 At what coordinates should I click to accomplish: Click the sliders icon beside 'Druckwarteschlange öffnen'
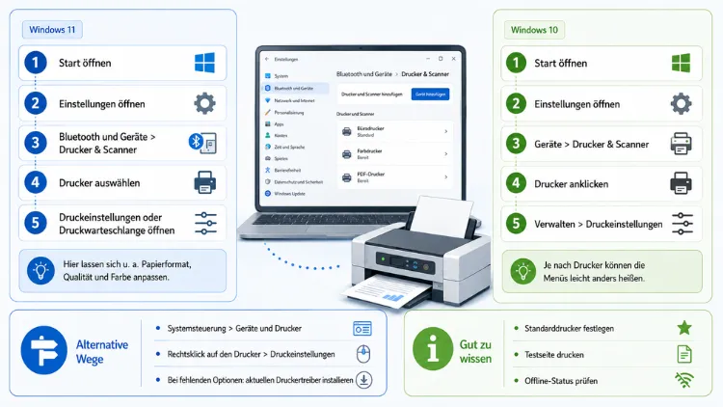[205, 223]
